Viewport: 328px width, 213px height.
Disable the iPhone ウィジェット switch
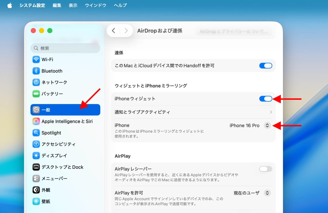coord(265,99)
